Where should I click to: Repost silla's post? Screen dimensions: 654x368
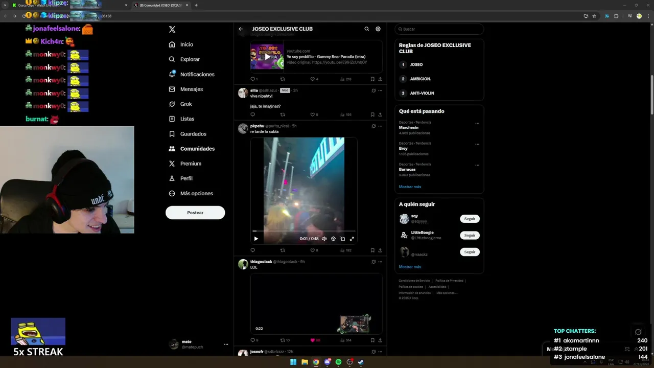[x=283, y=114]
